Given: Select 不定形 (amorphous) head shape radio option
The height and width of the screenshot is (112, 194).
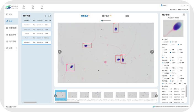Looking at the screenshot, I should tap(171, 52).
